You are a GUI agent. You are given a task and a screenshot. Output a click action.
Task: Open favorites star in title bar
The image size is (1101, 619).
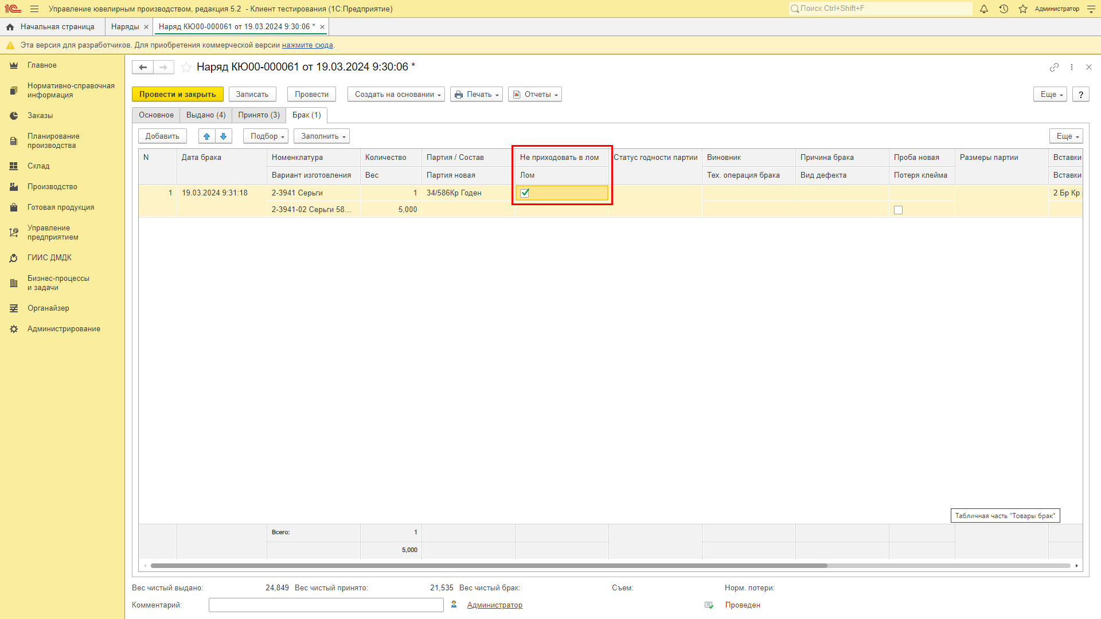coord(1023,9)
